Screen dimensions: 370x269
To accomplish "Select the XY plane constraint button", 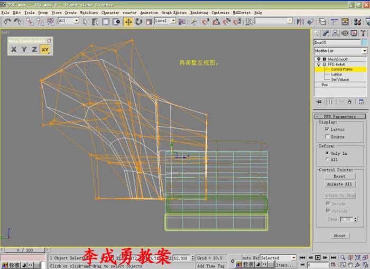I will tap(45, 49).
